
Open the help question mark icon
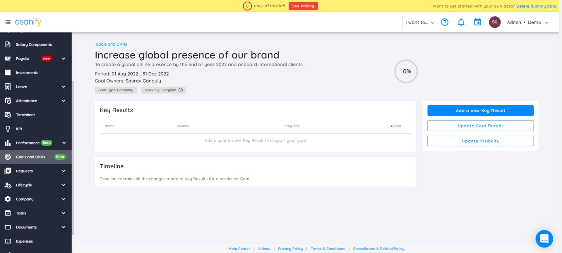coord(444,22)
